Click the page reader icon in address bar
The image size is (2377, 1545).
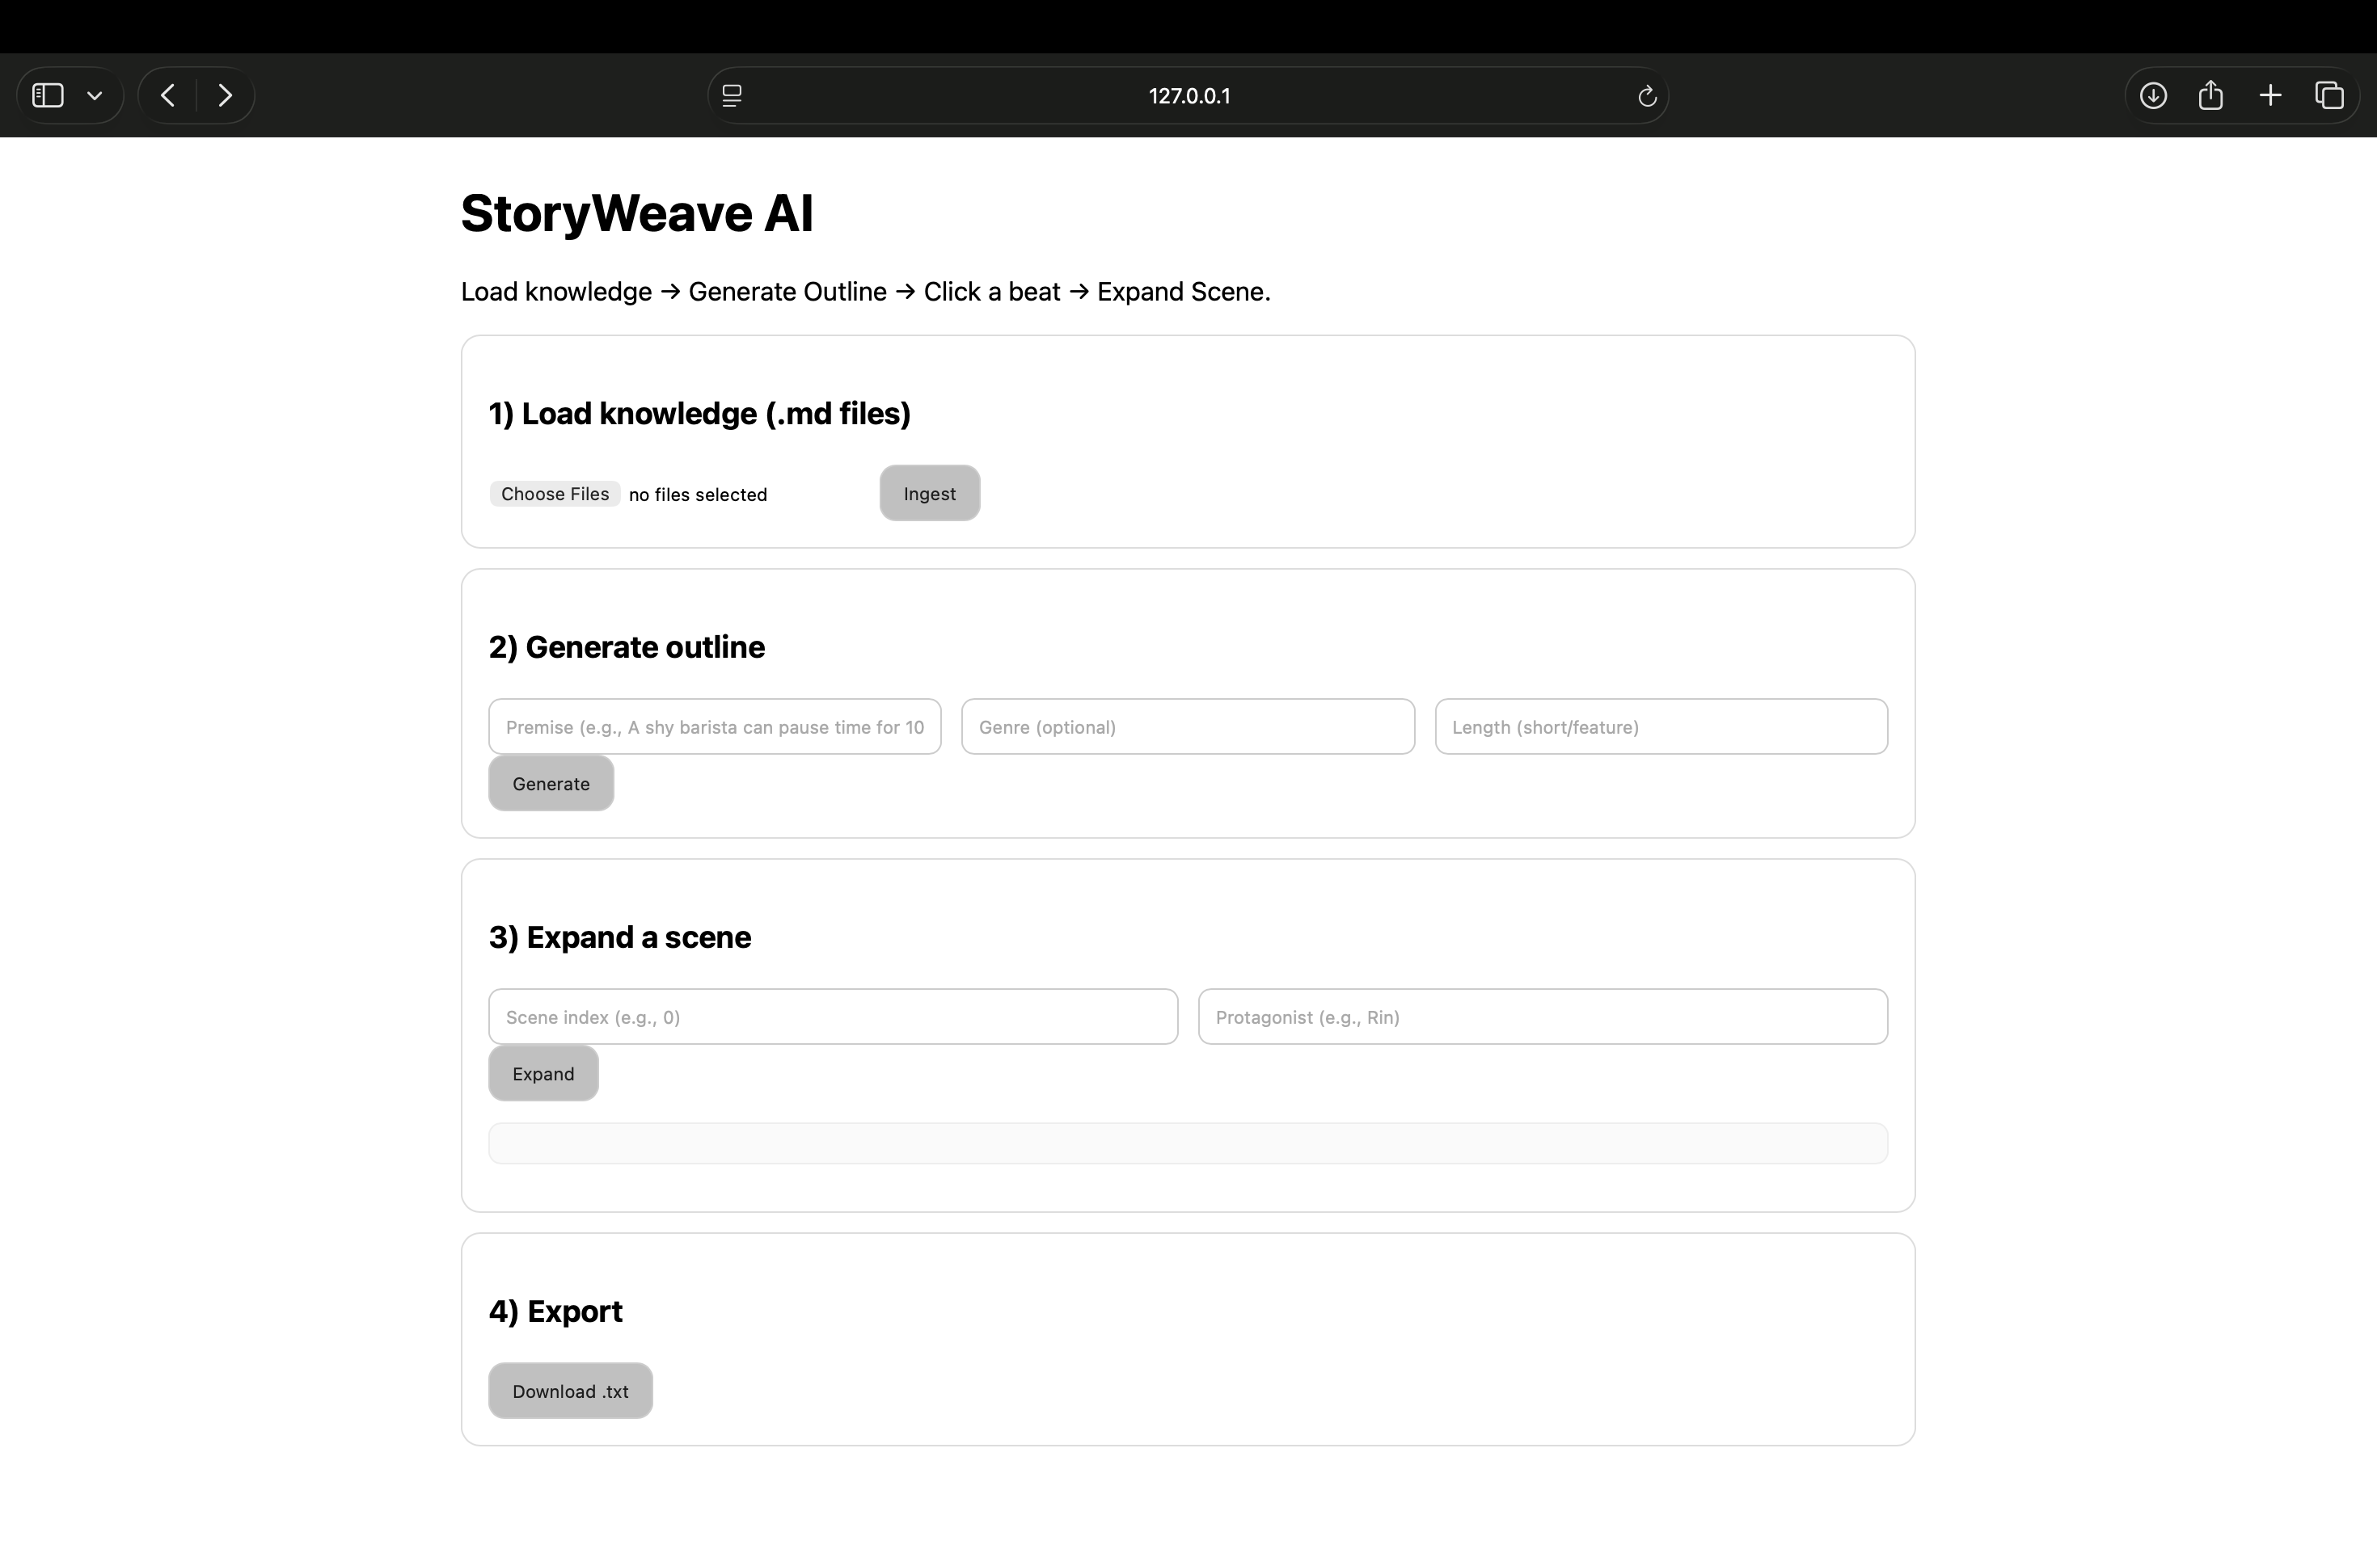pyautogui.click(x=732, y=96)
